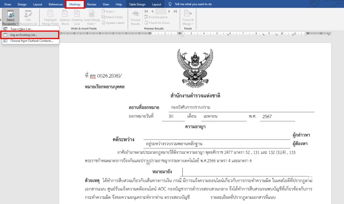Switch to the References tab

click(55, 4)
